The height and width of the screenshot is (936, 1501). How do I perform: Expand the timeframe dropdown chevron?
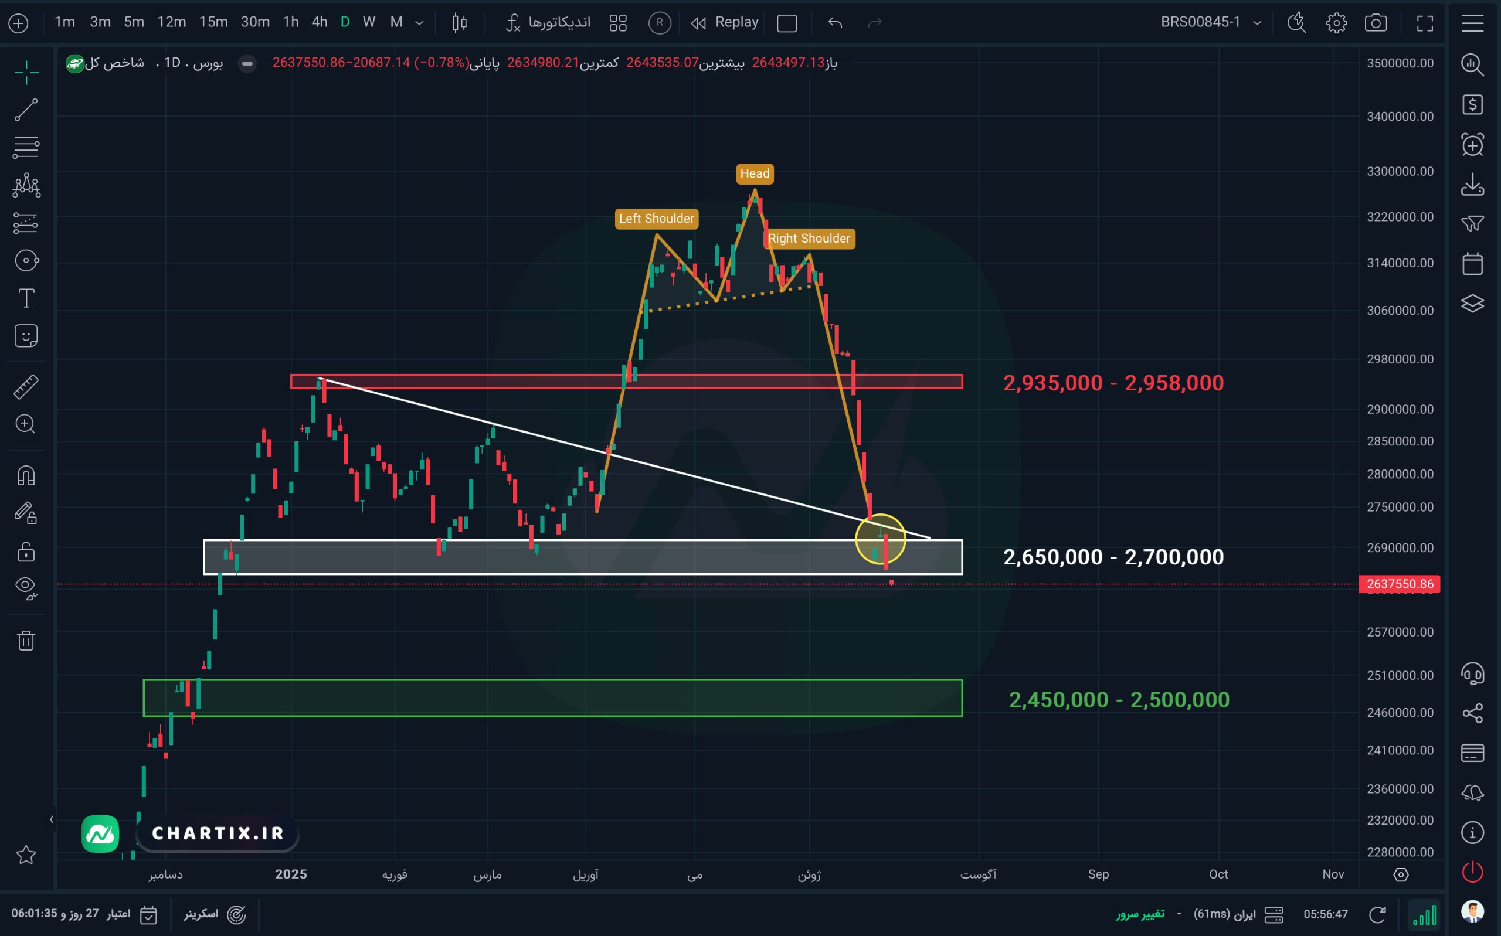[419, 23]
